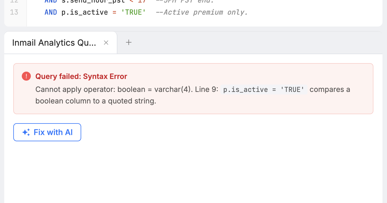Click 'Query failed: Syntax Error' heading

(x=81, y=76)
